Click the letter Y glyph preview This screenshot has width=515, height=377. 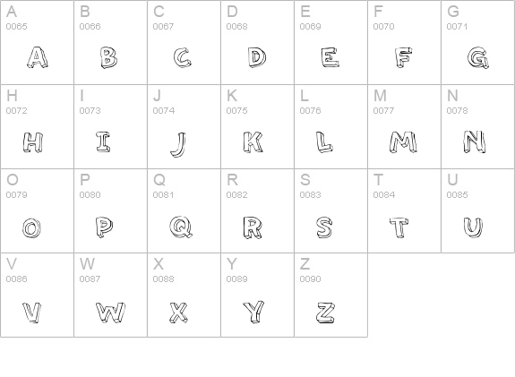click(253, 312)
